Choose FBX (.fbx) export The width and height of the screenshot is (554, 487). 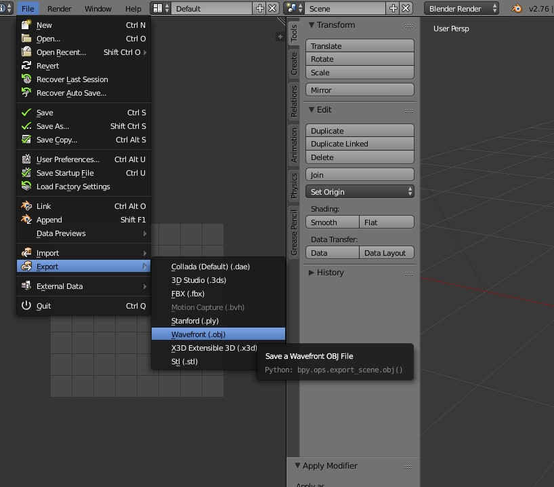pos(218,294)
